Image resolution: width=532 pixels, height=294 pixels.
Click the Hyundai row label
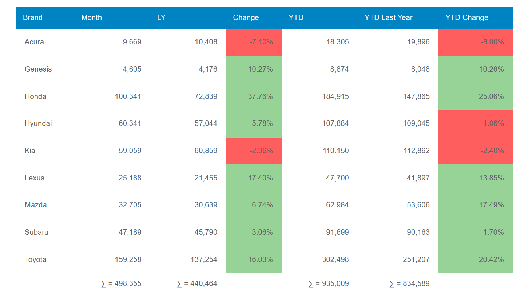[38, 123]
